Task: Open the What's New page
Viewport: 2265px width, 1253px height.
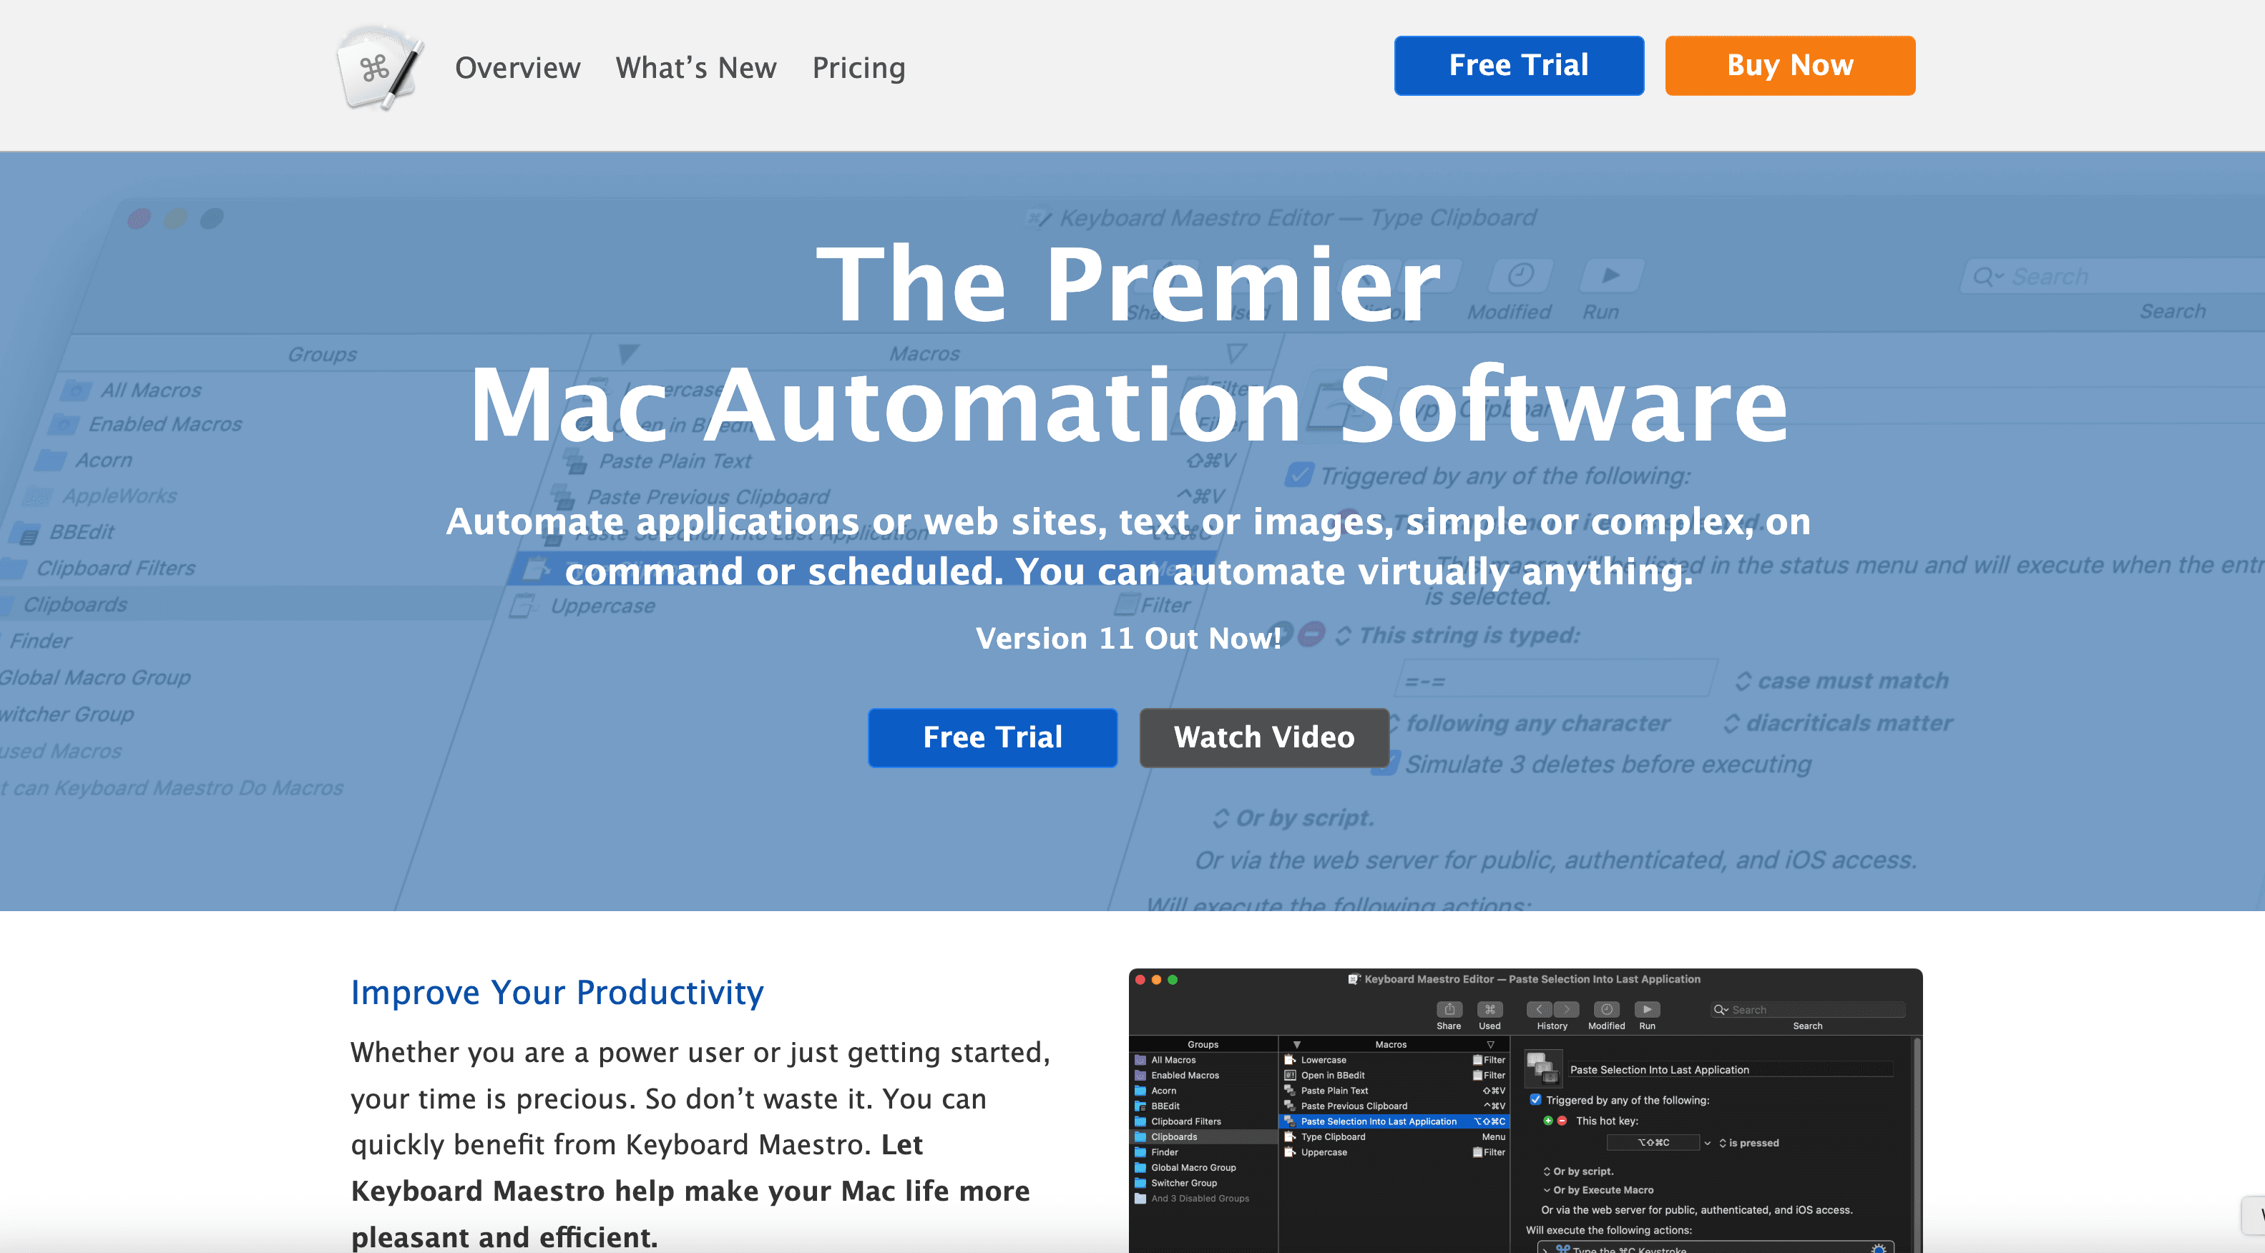Action: (695, 69)
